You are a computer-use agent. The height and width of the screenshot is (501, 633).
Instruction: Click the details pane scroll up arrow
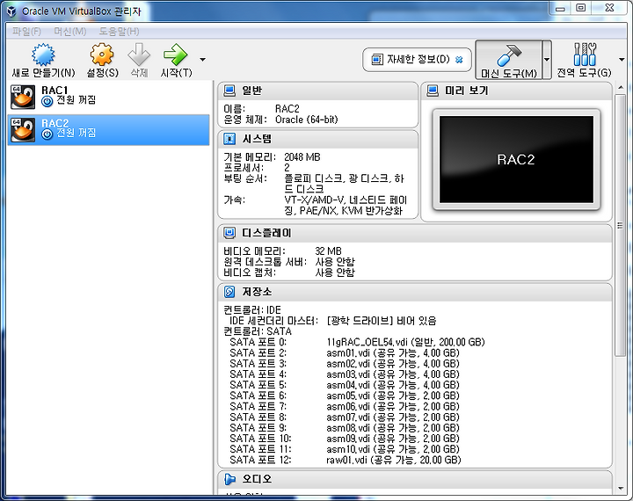pyautogui.click(x=621, y=87)
